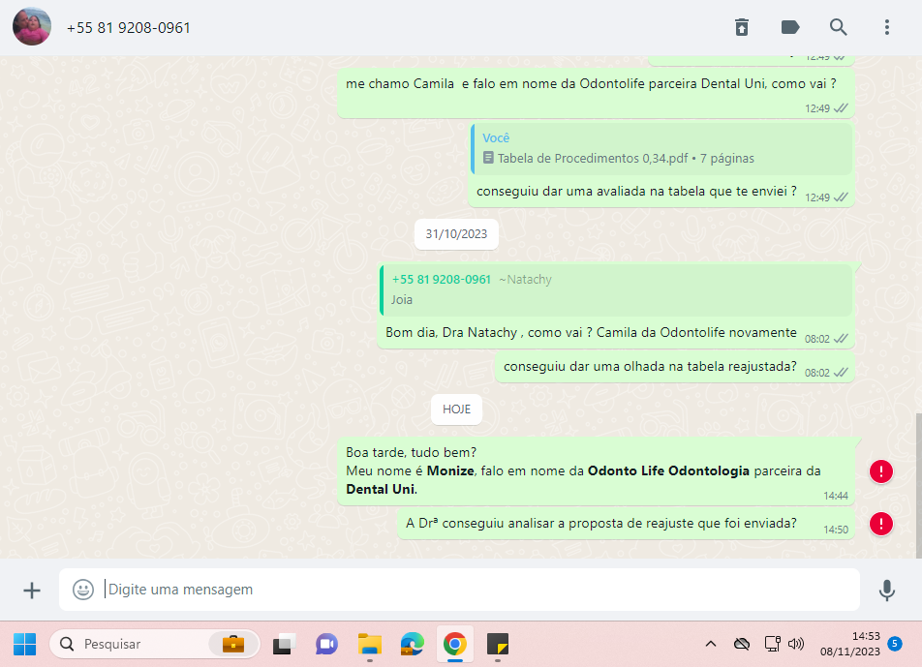This screenshot has height=667, width=922.
Task: Open the attach plus button
Action: click(x=32, y=590)
